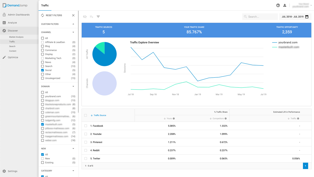Collapse the Domain filter section
Image resolution: width=314 pixels, height=177 pixels.
(x=73, y=87)
